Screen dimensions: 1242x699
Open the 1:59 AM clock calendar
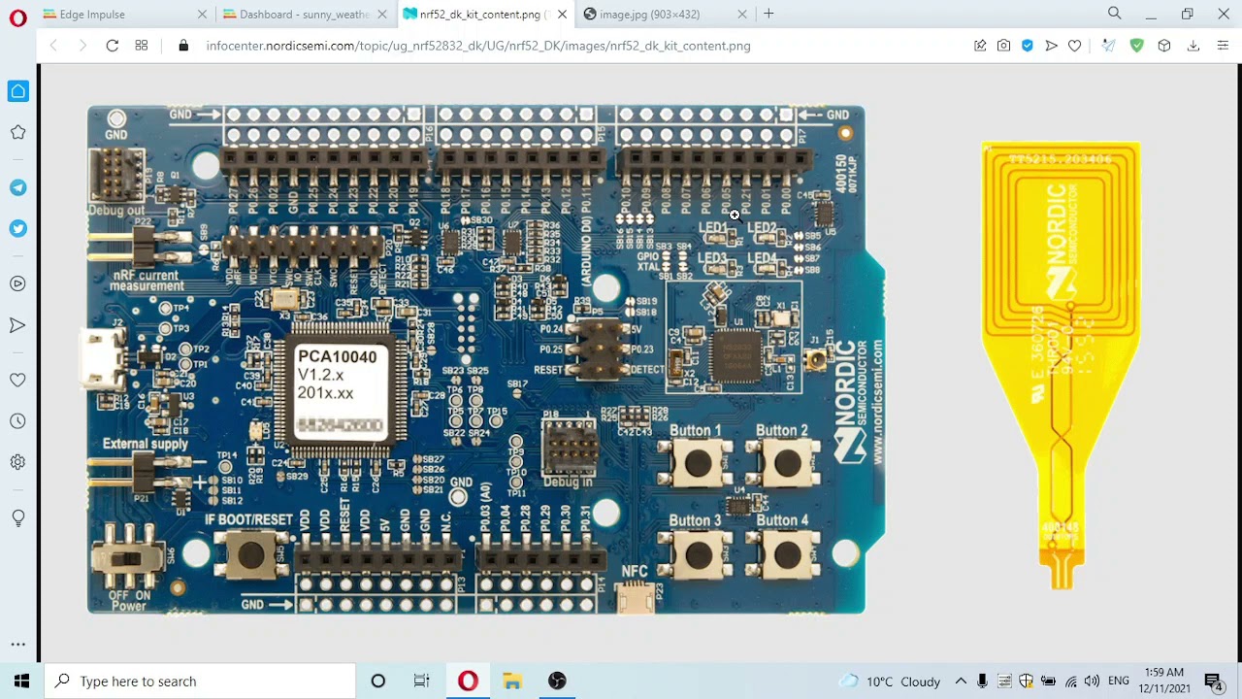[x=1164, y=681]
